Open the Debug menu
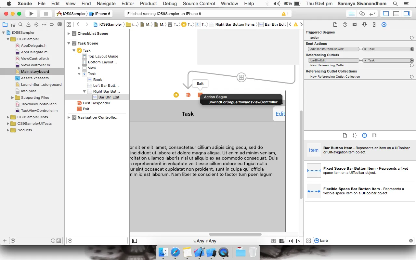416x260 pixels. point(170,4)
